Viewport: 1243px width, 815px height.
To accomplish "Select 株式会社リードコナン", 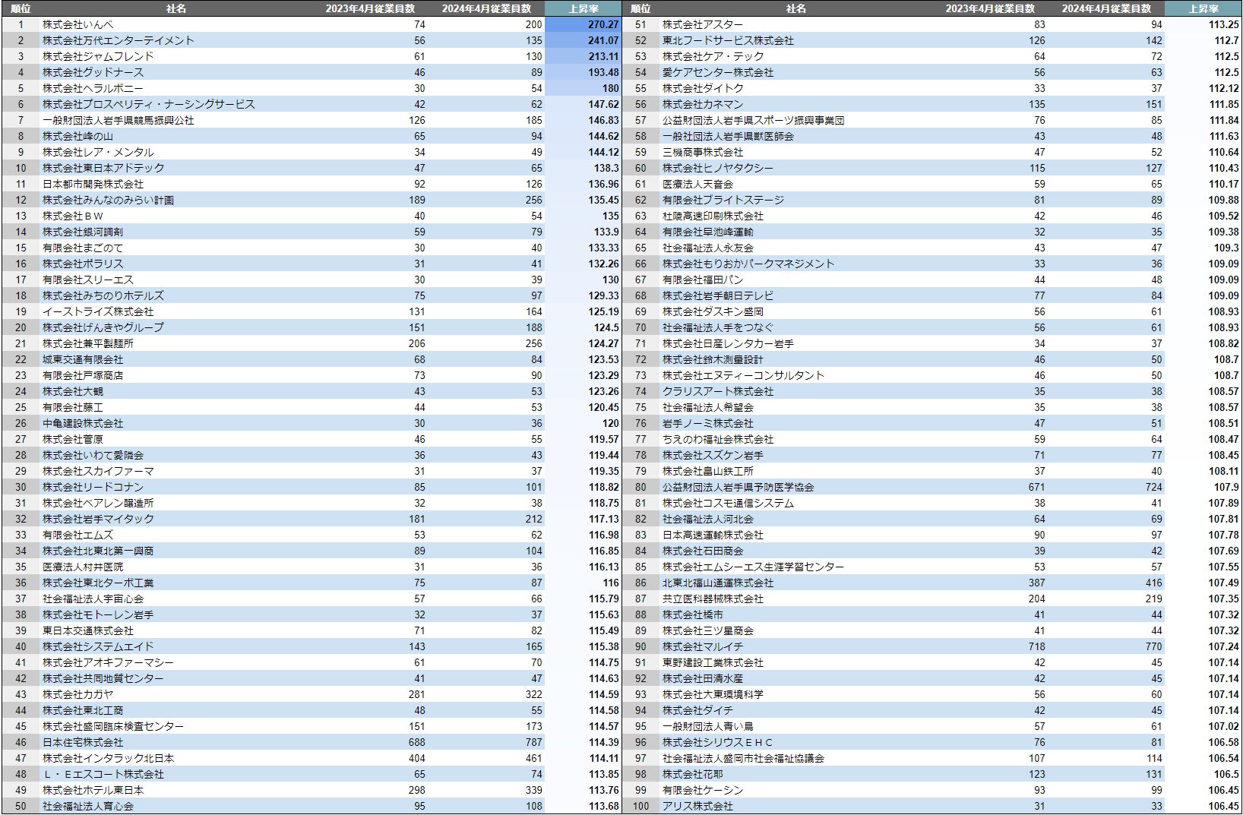I will (93, 487).
